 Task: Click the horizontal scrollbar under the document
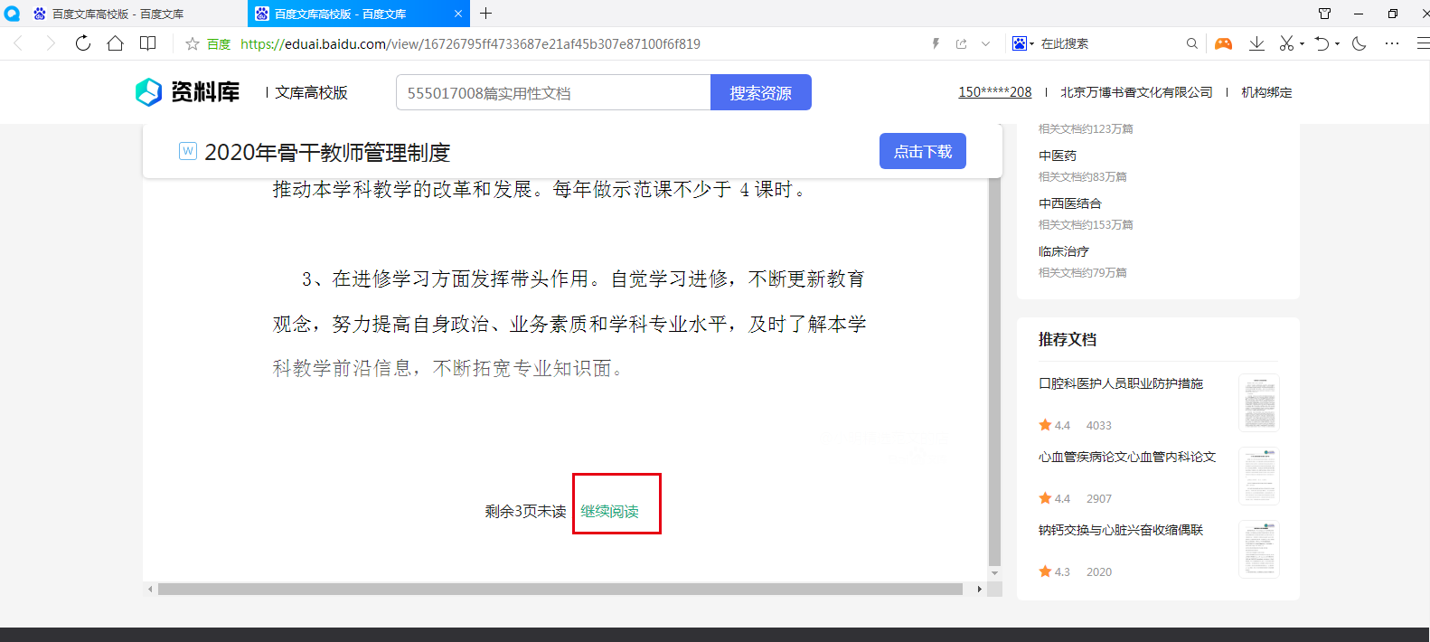point(560,589)
